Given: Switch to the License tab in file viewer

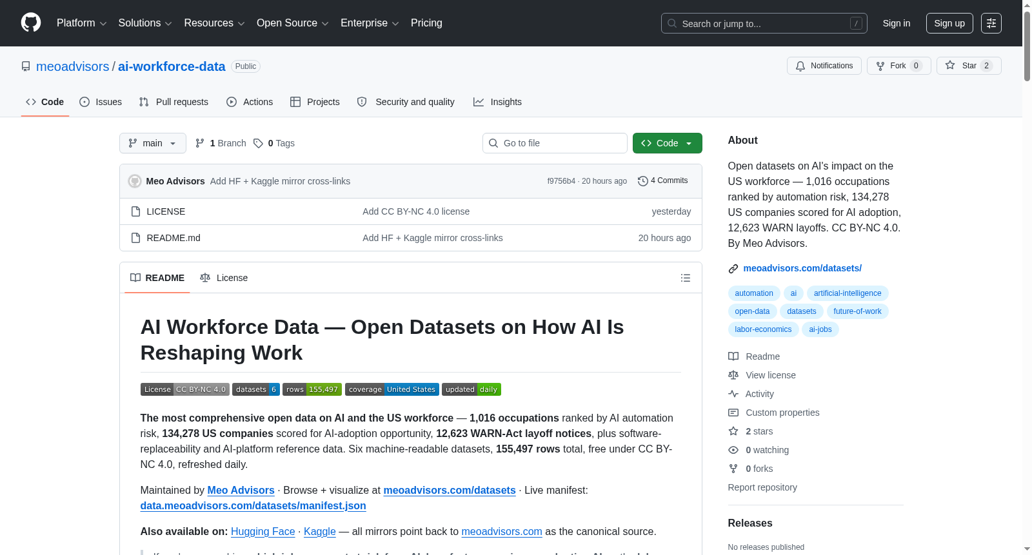Looking at the screenshot, I should [x=224, y=278].
